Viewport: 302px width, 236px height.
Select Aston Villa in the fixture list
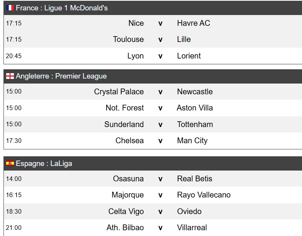[x=195, y=108]
